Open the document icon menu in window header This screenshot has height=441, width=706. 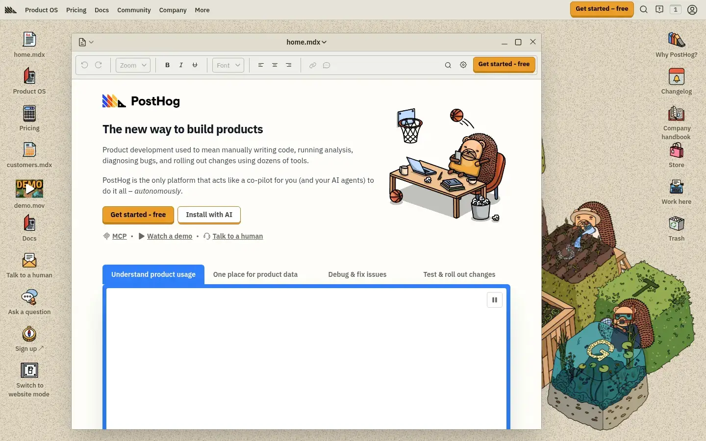pos(86,42)
